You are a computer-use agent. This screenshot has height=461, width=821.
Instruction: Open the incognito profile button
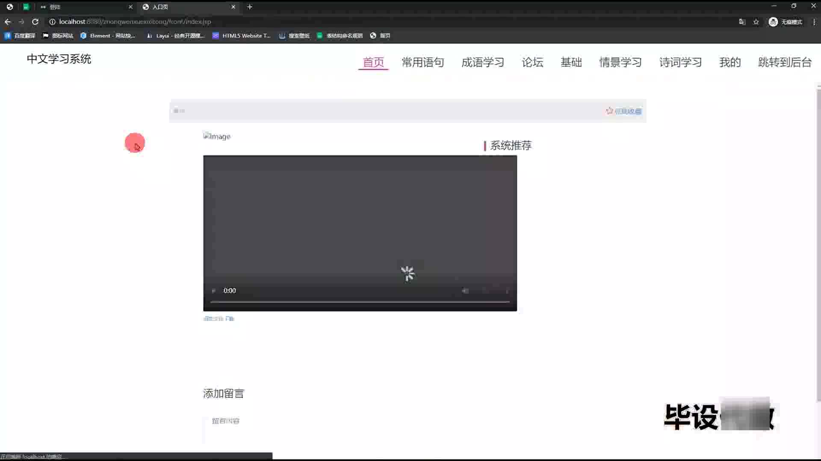(x=786, y=22)
